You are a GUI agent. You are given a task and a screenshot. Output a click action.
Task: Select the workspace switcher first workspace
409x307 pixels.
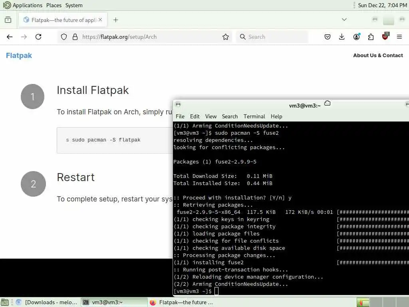tap(363, 302)
